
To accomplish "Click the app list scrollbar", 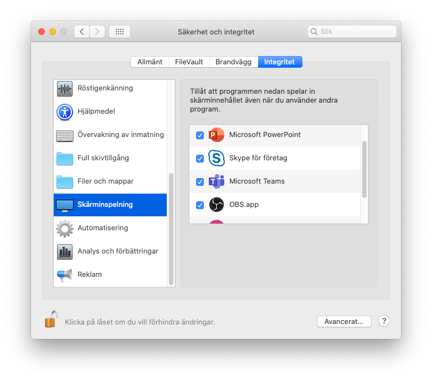I will tap(364, 169).
